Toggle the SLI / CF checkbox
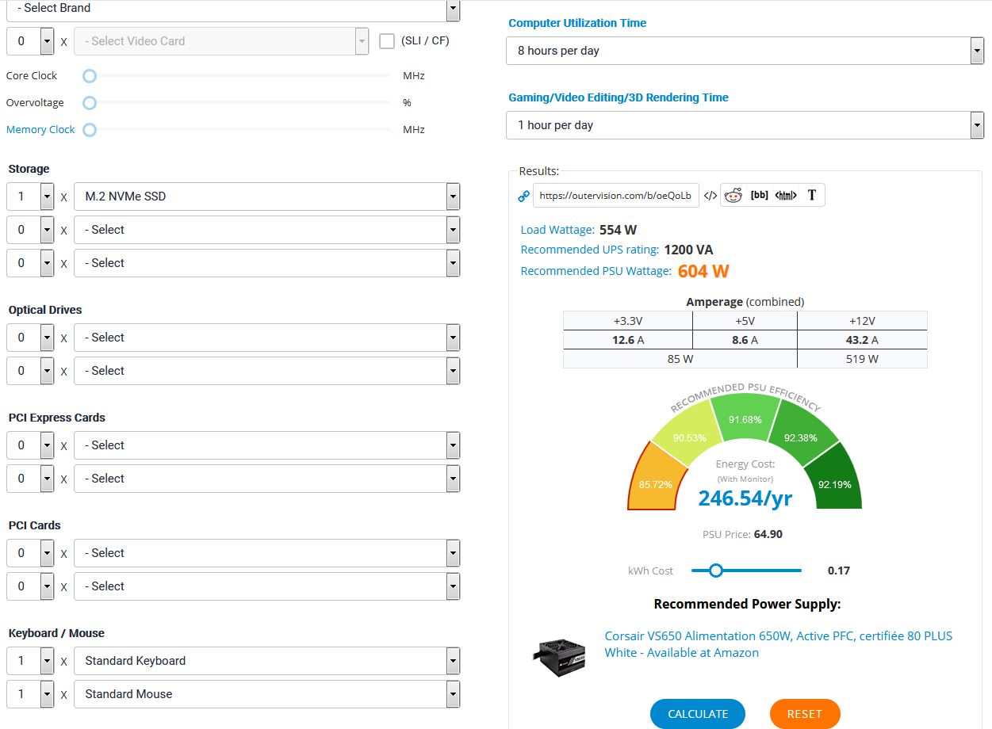Image resolution: width=992 pixels, height=729 pixels. point(387,41)
